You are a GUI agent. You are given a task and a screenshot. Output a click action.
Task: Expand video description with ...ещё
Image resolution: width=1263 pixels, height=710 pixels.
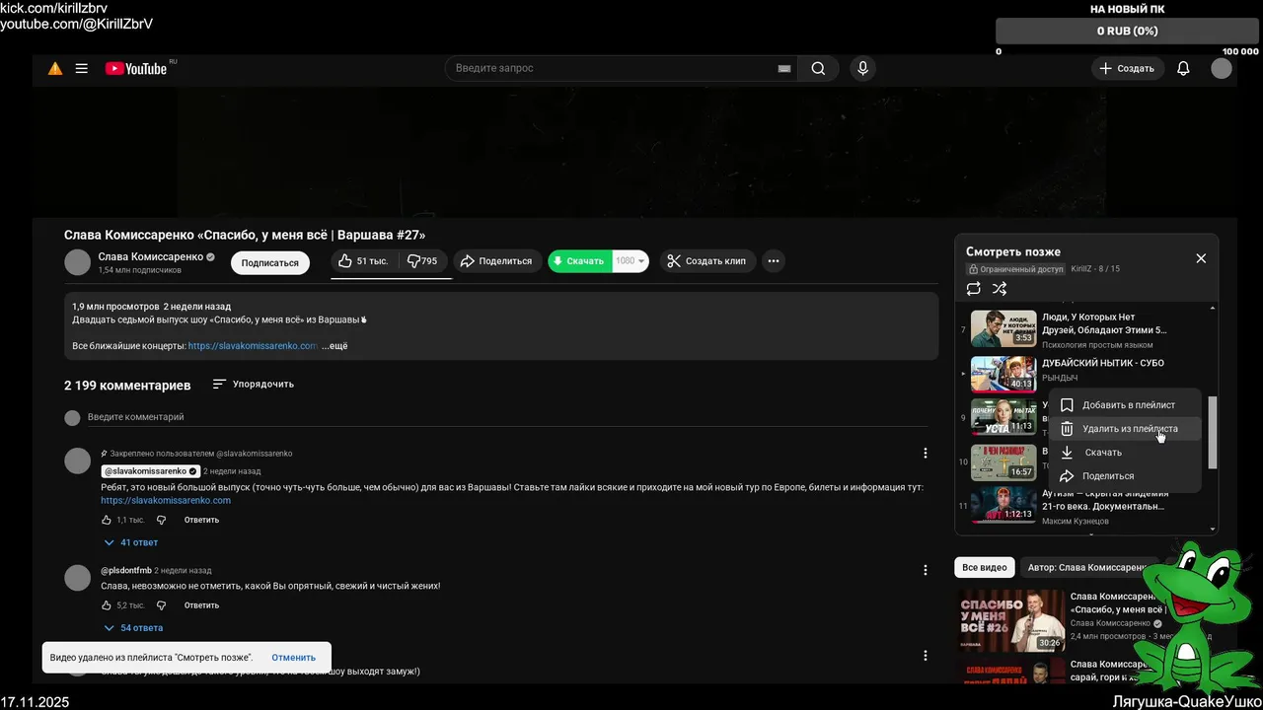click(x=334, y=346)
